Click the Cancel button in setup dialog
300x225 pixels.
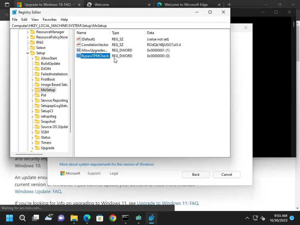pyautogui.click(x=226, y=175)
